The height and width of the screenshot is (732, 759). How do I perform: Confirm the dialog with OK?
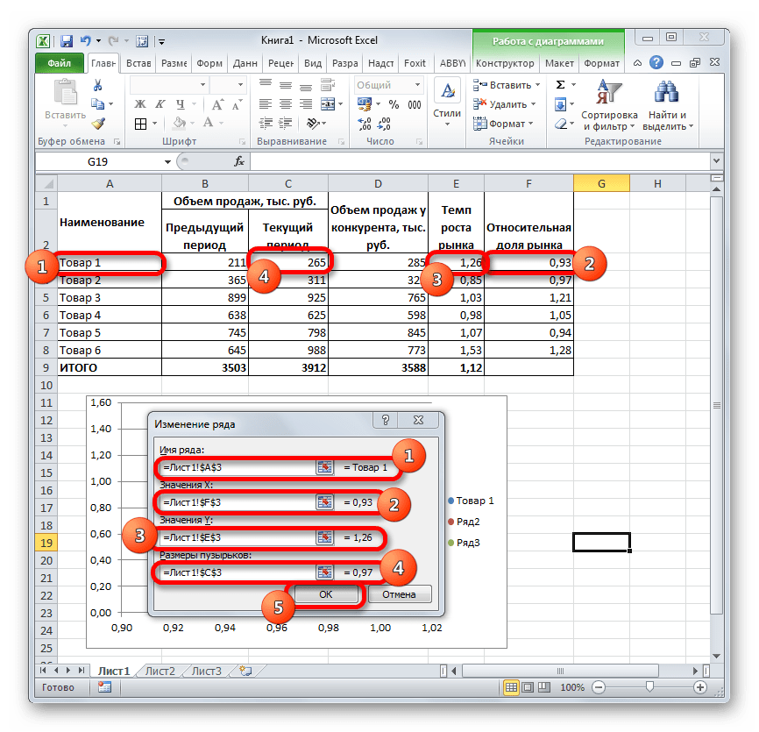326,594
